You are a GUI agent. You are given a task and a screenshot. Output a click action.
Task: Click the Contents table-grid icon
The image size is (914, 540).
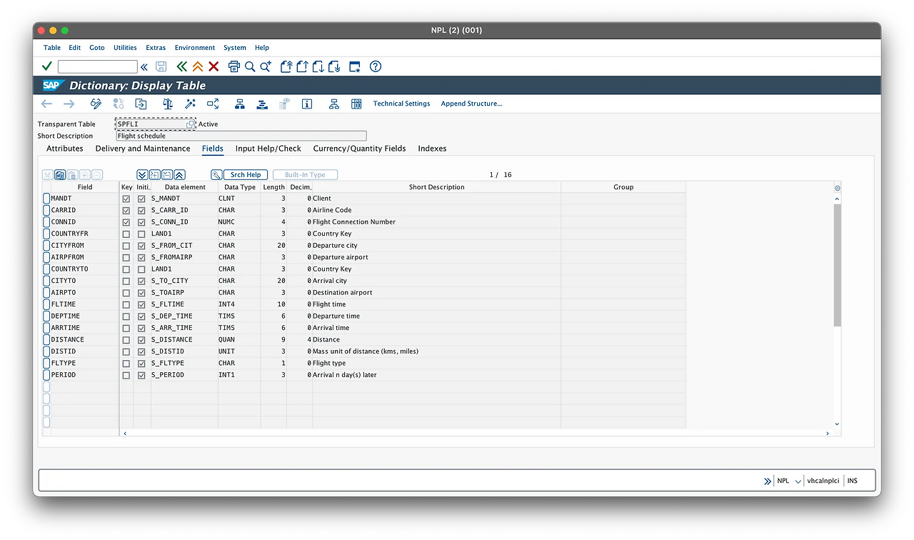(356, 104)
